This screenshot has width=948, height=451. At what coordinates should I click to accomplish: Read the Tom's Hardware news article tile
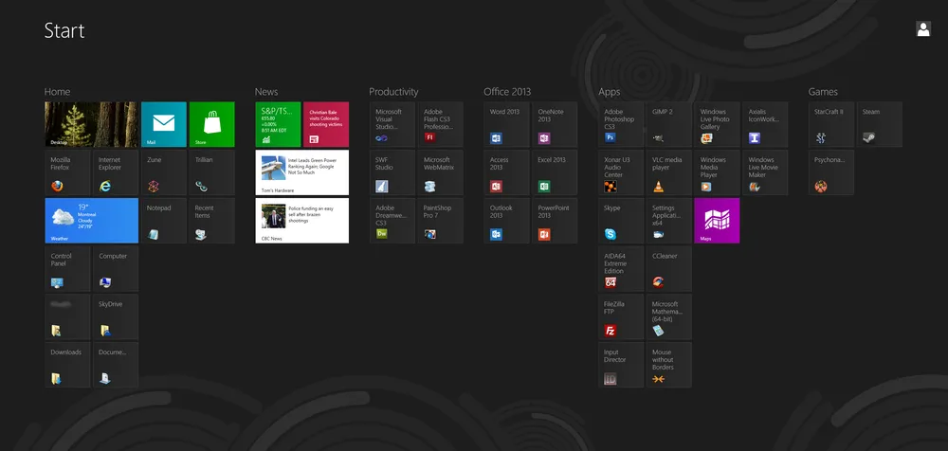coord(301,172)
